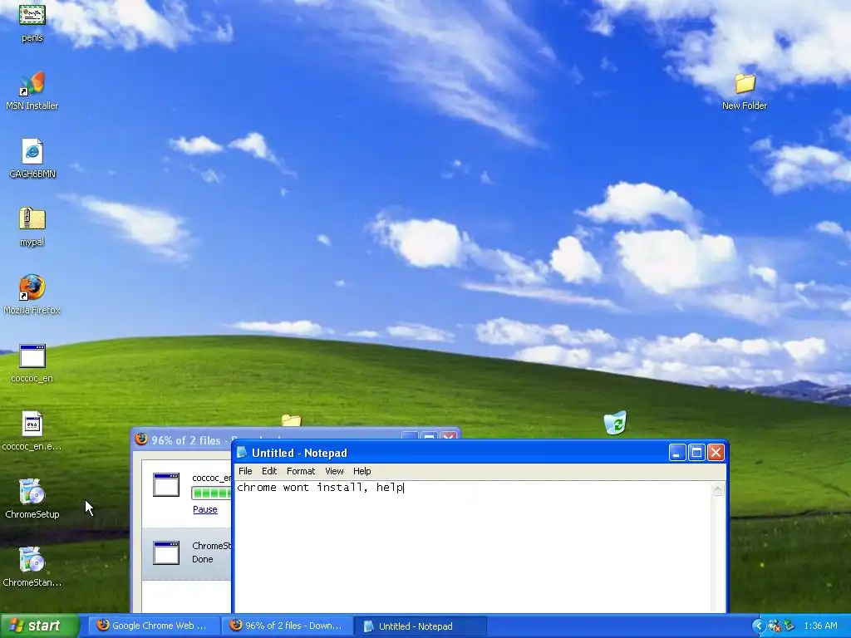This screenshot has height=638, width=851.
Task: Click Pause link for coccoc_en download
Action: pyautogui.click(x=205, y=509)
